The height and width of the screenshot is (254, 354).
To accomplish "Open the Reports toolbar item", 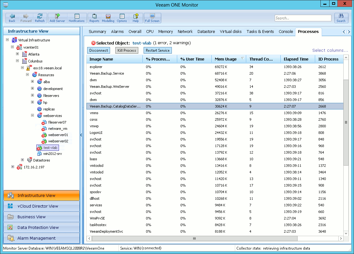I will tap(94, 18).
